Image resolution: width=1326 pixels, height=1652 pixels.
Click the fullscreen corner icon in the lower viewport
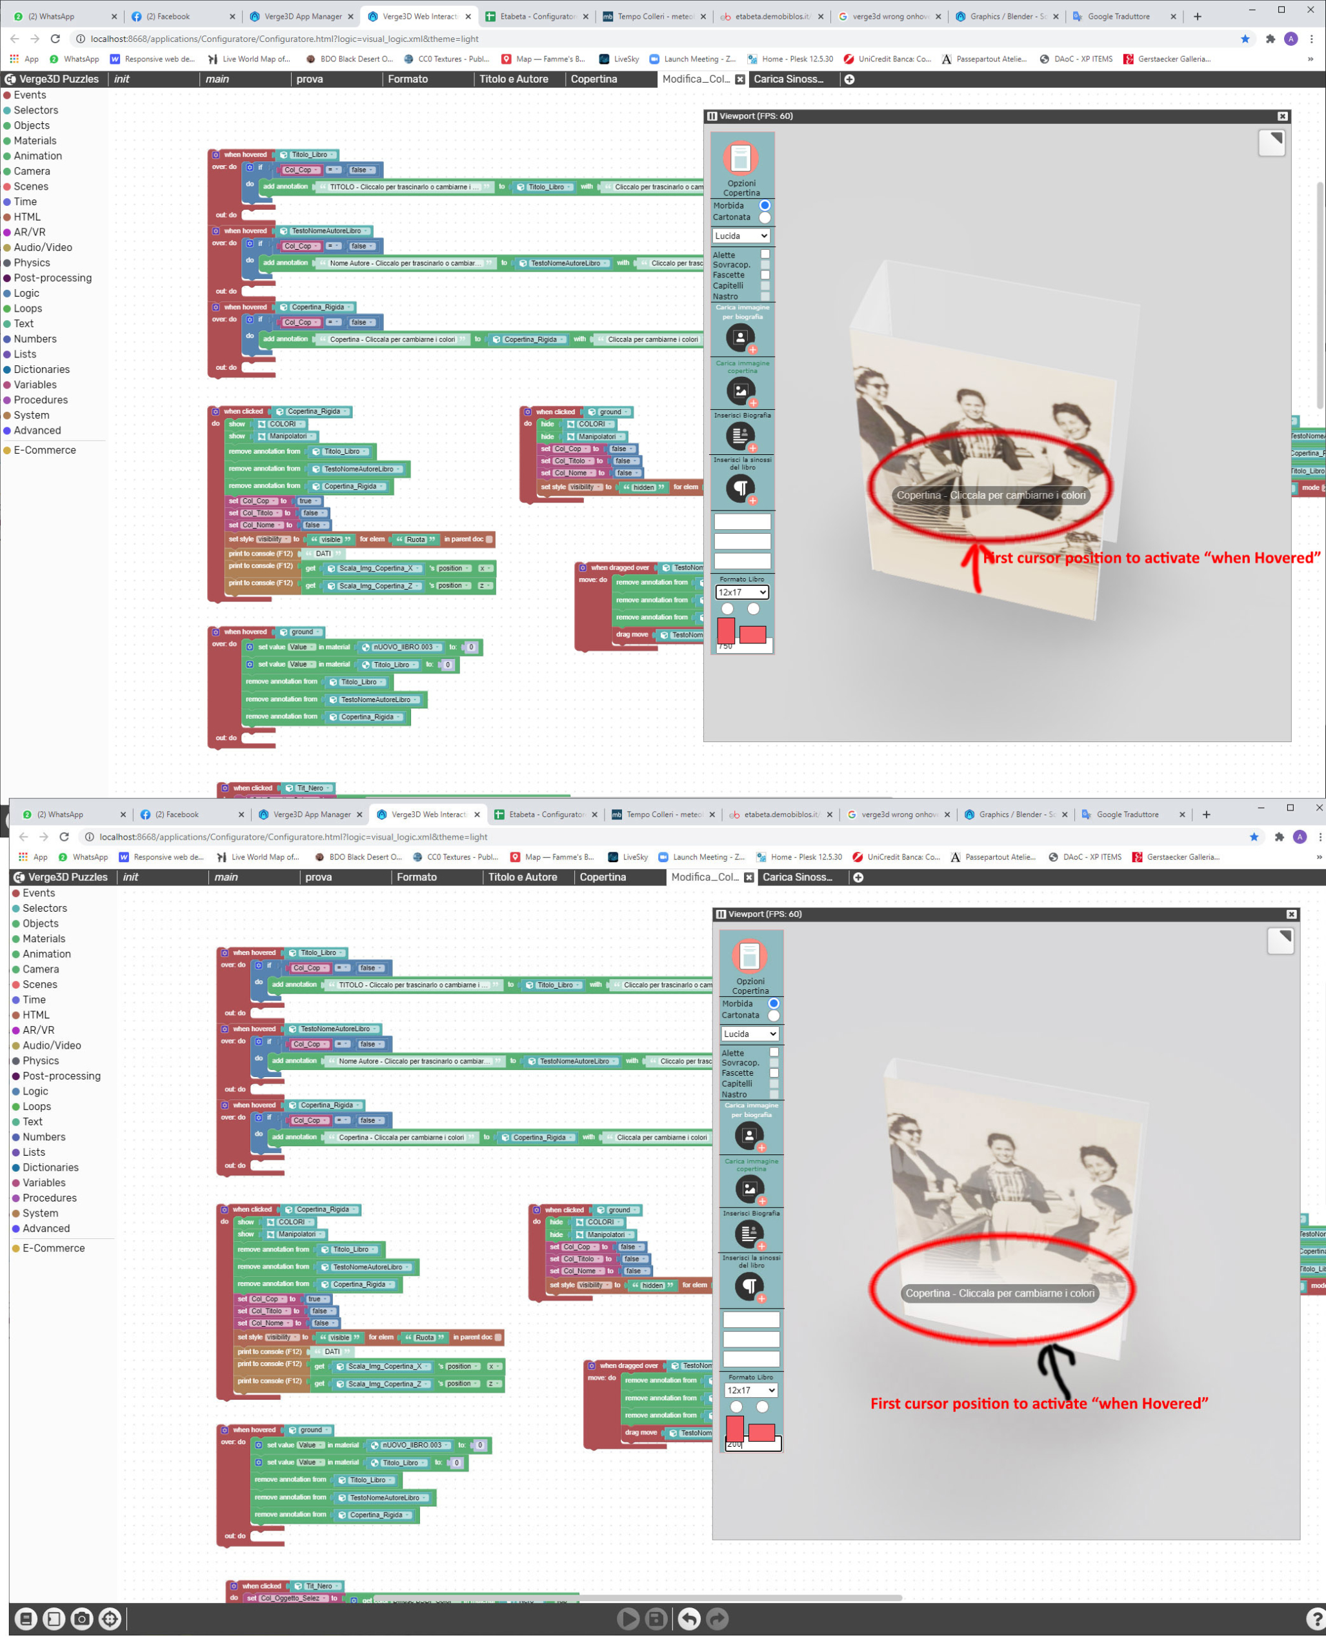tap(1281, 940)
